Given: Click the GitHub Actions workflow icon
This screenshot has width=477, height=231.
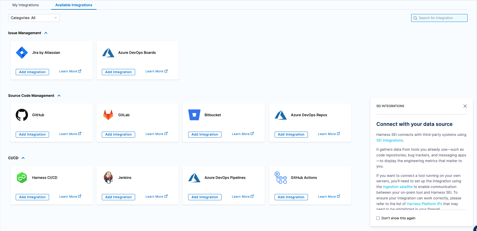Looking at the screenshot, I should tap(281, 178).
